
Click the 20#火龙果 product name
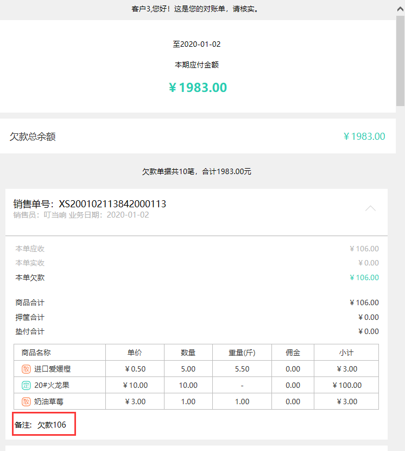(53, 385)
